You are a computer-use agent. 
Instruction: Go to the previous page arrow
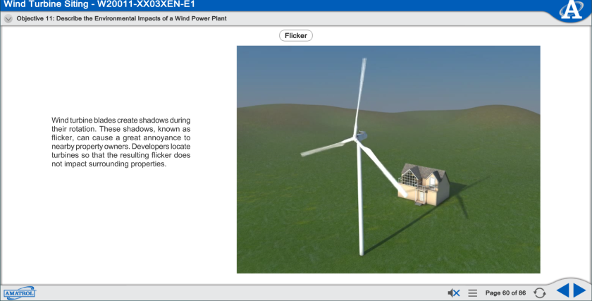562,290
